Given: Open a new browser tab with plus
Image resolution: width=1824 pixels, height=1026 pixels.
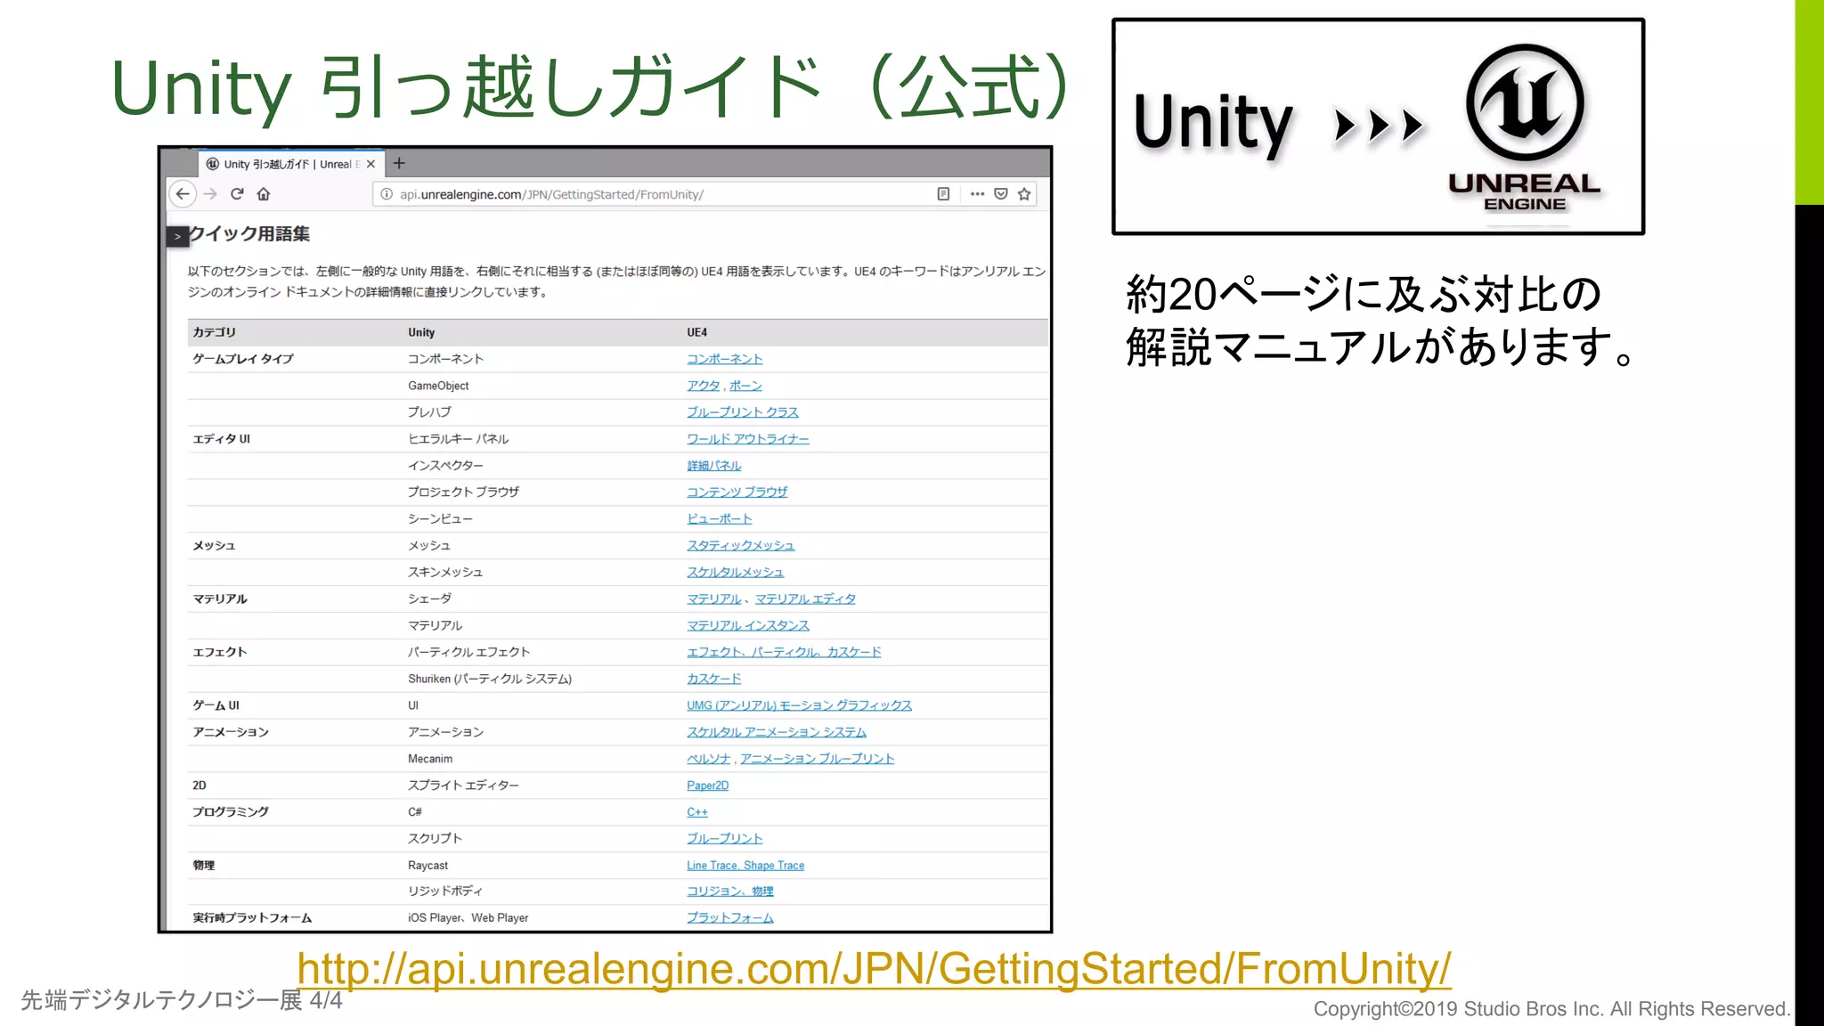Looking at the screenshot, I should [x=399, y=163].
